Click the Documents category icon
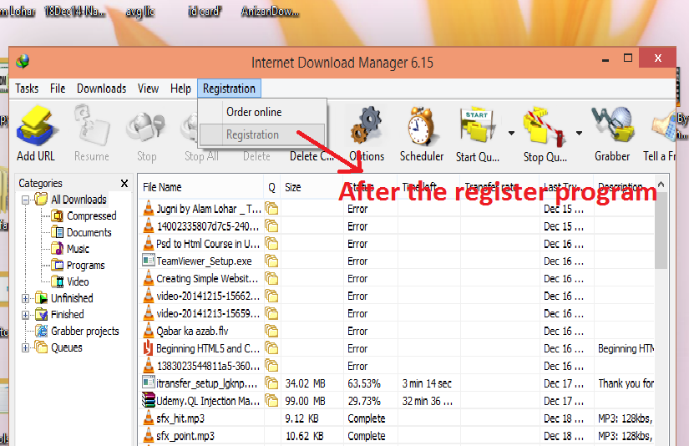Screen dimensions: 689x446 pyautogui.click(x=58, y=232)
